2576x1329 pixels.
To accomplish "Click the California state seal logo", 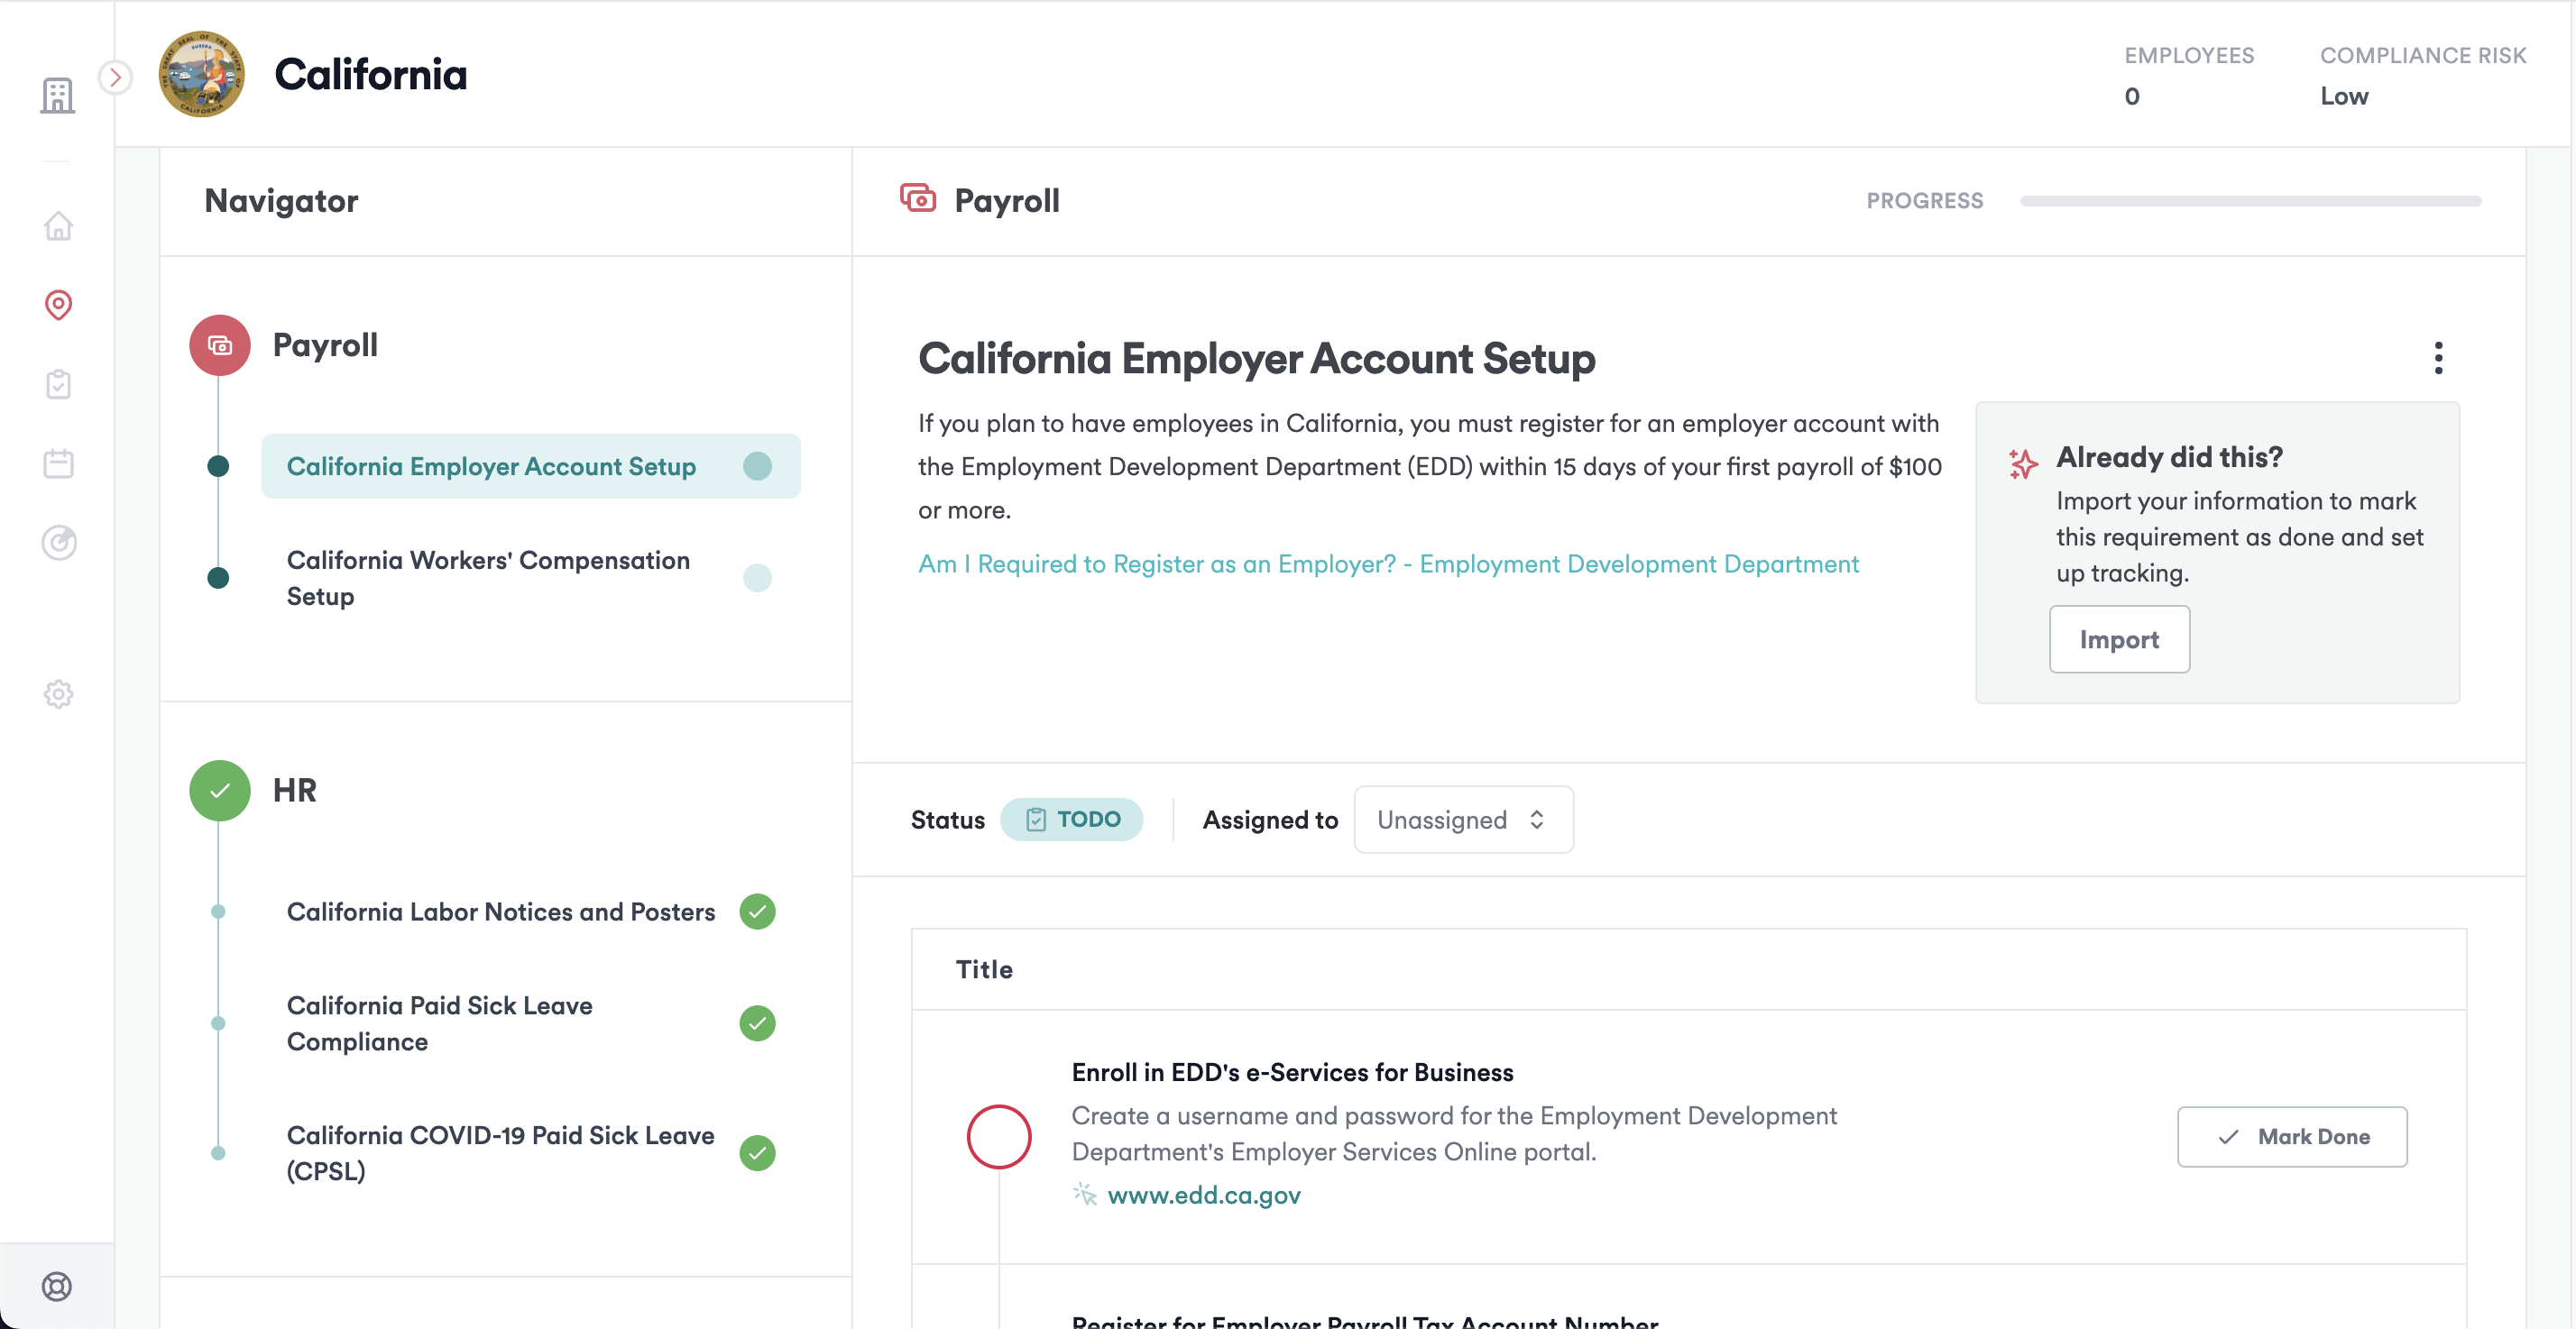I will pyautogui.click(x=202, y=74).
